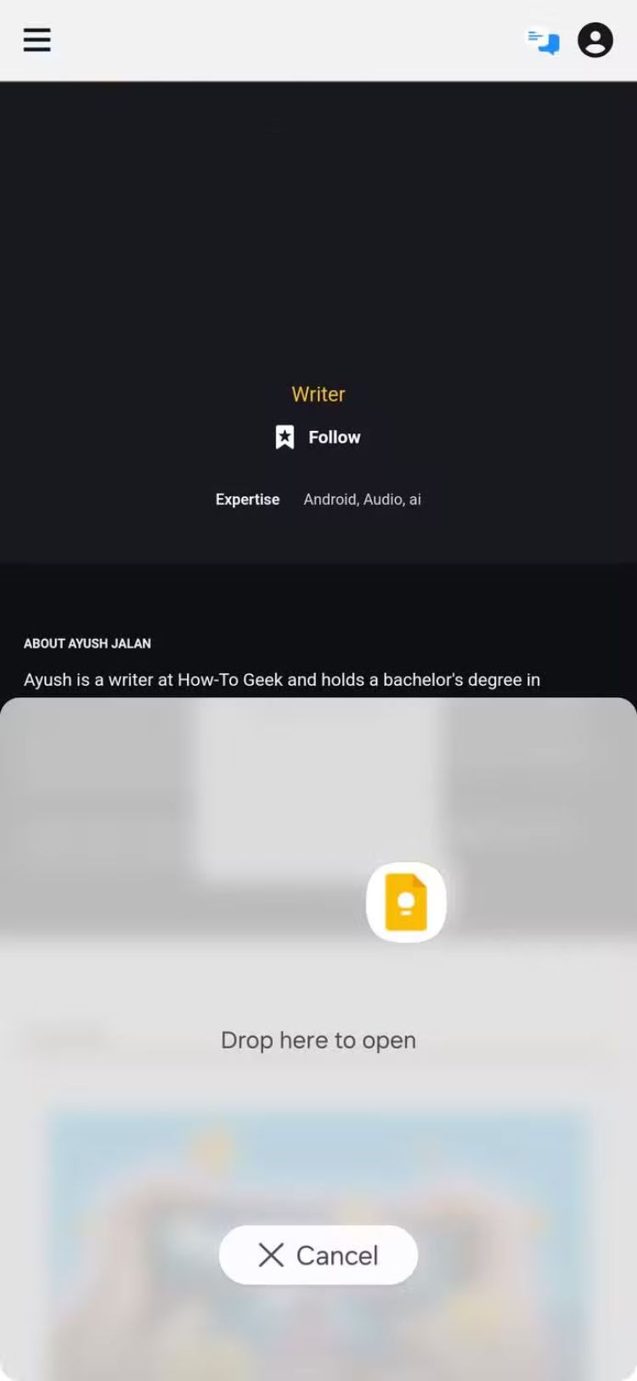Select the Android expertise tag

pyautogui.click(x=331, y=500)
